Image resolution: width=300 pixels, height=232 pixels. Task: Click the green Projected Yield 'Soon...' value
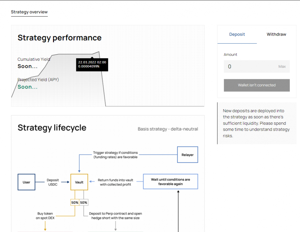(x=28, y=87)
